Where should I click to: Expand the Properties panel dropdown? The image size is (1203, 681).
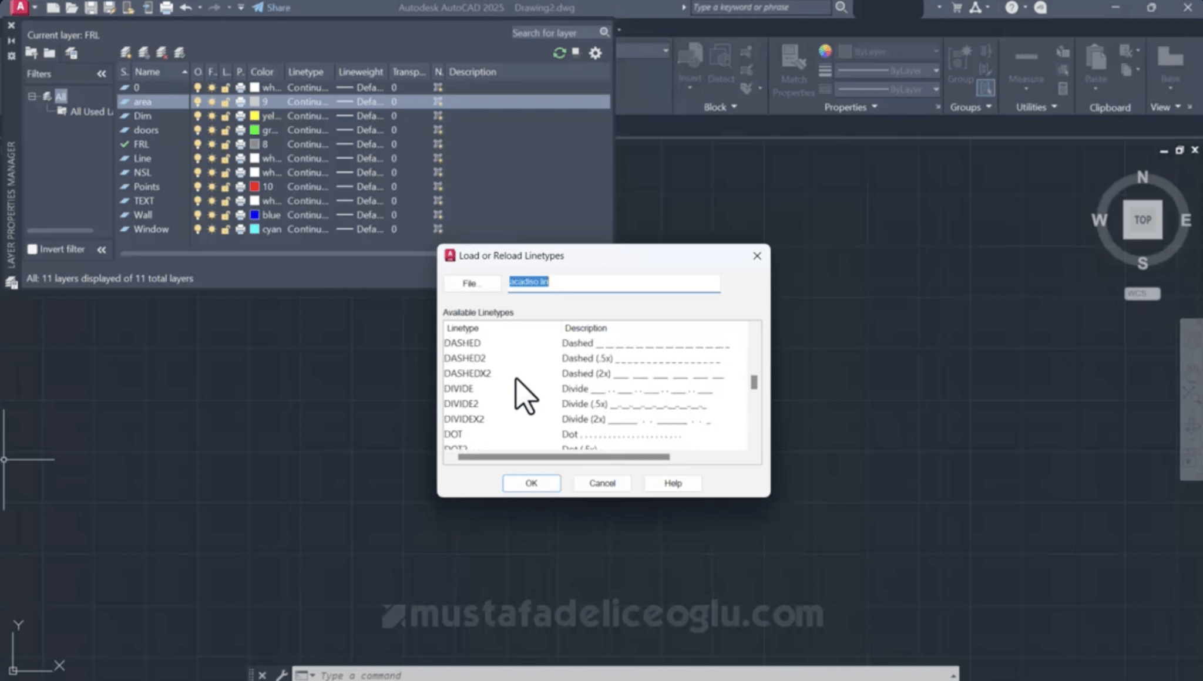coord(851,107)
